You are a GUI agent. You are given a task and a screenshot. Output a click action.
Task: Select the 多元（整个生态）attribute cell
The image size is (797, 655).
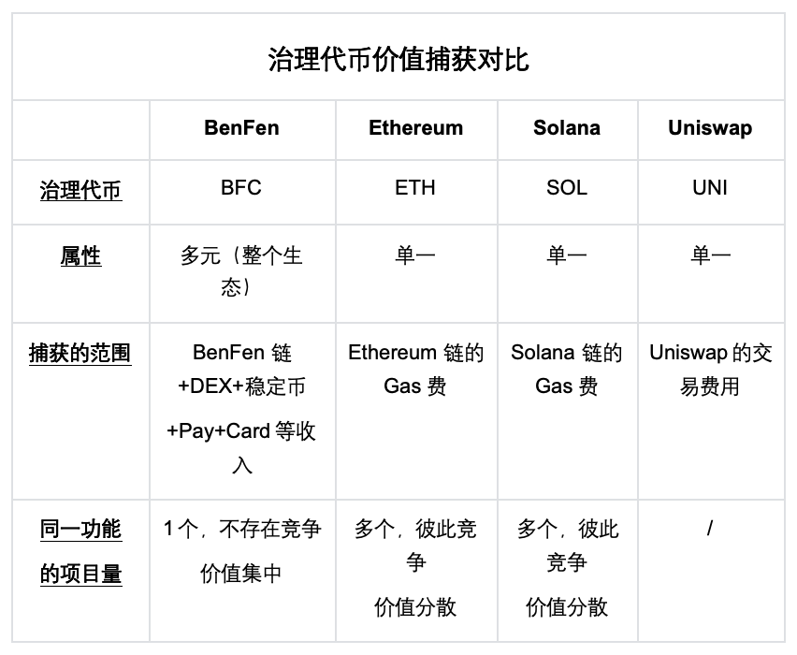click(241, 270)
